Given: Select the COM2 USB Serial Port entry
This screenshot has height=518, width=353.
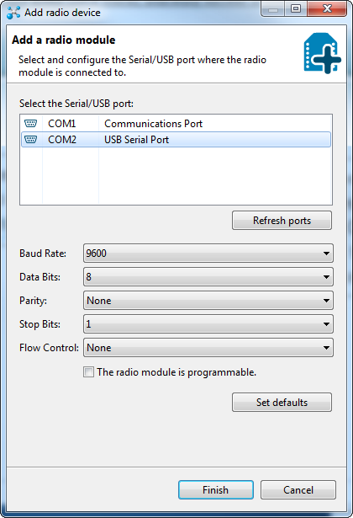Looking at the screenshot, I should click(x=176, y=140).
